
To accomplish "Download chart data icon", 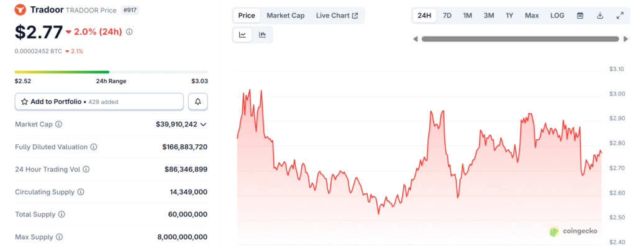I will coord(600,15).
